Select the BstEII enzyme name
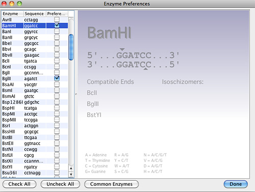Image resolution: width=255 pixels, height=192 pixels. pyautogui.click(x=8, y=143)
